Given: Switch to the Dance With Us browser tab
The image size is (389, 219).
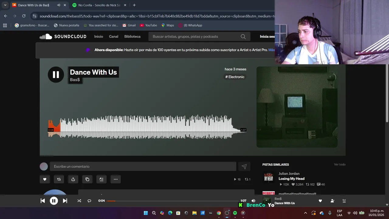Looking at the screenshot, I should coord(33,5).
